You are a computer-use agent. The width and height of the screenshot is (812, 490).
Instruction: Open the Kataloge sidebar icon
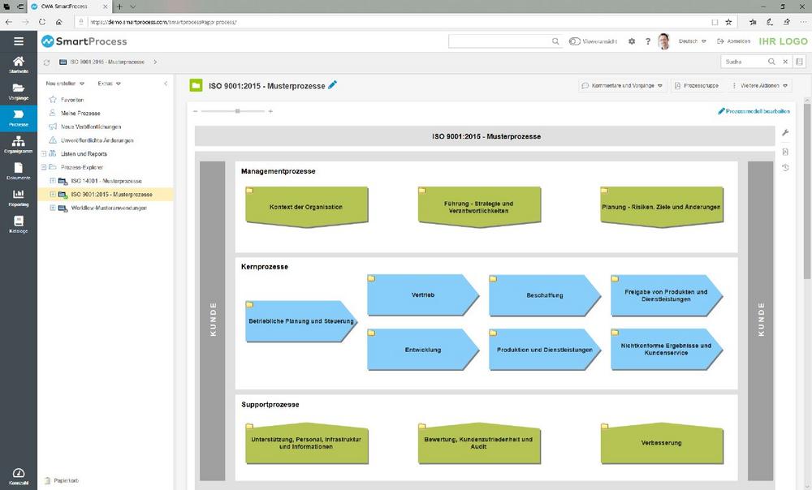tap(18, 224)
